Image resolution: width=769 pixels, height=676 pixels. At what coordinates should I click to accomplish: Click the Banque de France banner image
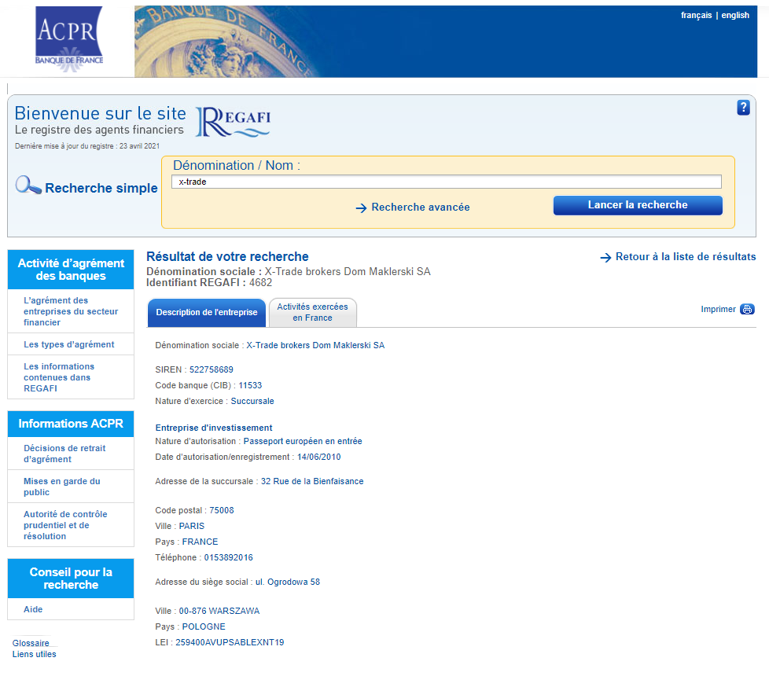[446, 42]
